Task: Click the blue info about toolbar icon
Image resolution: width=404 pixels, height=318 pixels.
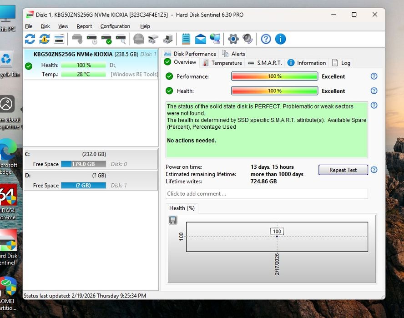Action: [280, 39]
